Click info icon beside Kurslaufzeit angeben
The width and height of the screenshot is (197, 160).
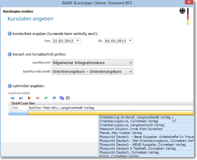click(10, 34)
